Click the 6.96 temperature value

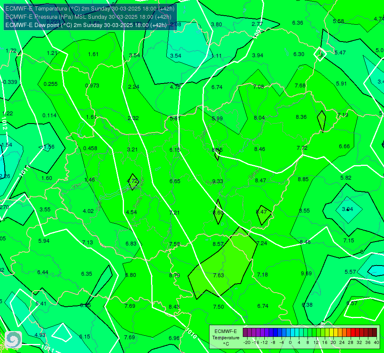[174, 338]
